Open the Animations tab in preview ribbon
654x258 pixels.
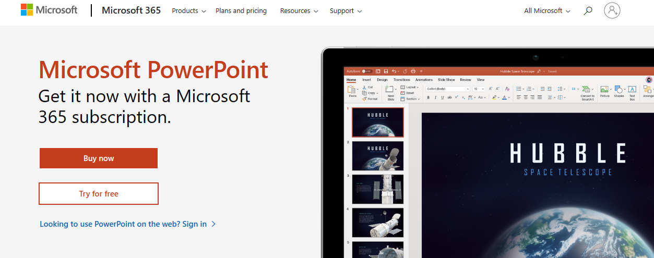(x=424, y=80)
